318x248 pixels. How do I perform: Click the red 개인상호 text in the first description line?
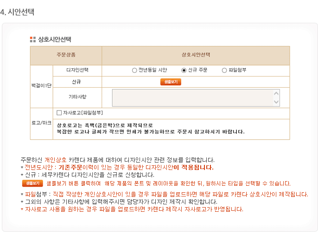coord(56,160)
